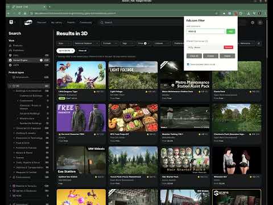Click the browser back arrow
The width and height of the screenshot is (273, 205).
coord(9,13)
